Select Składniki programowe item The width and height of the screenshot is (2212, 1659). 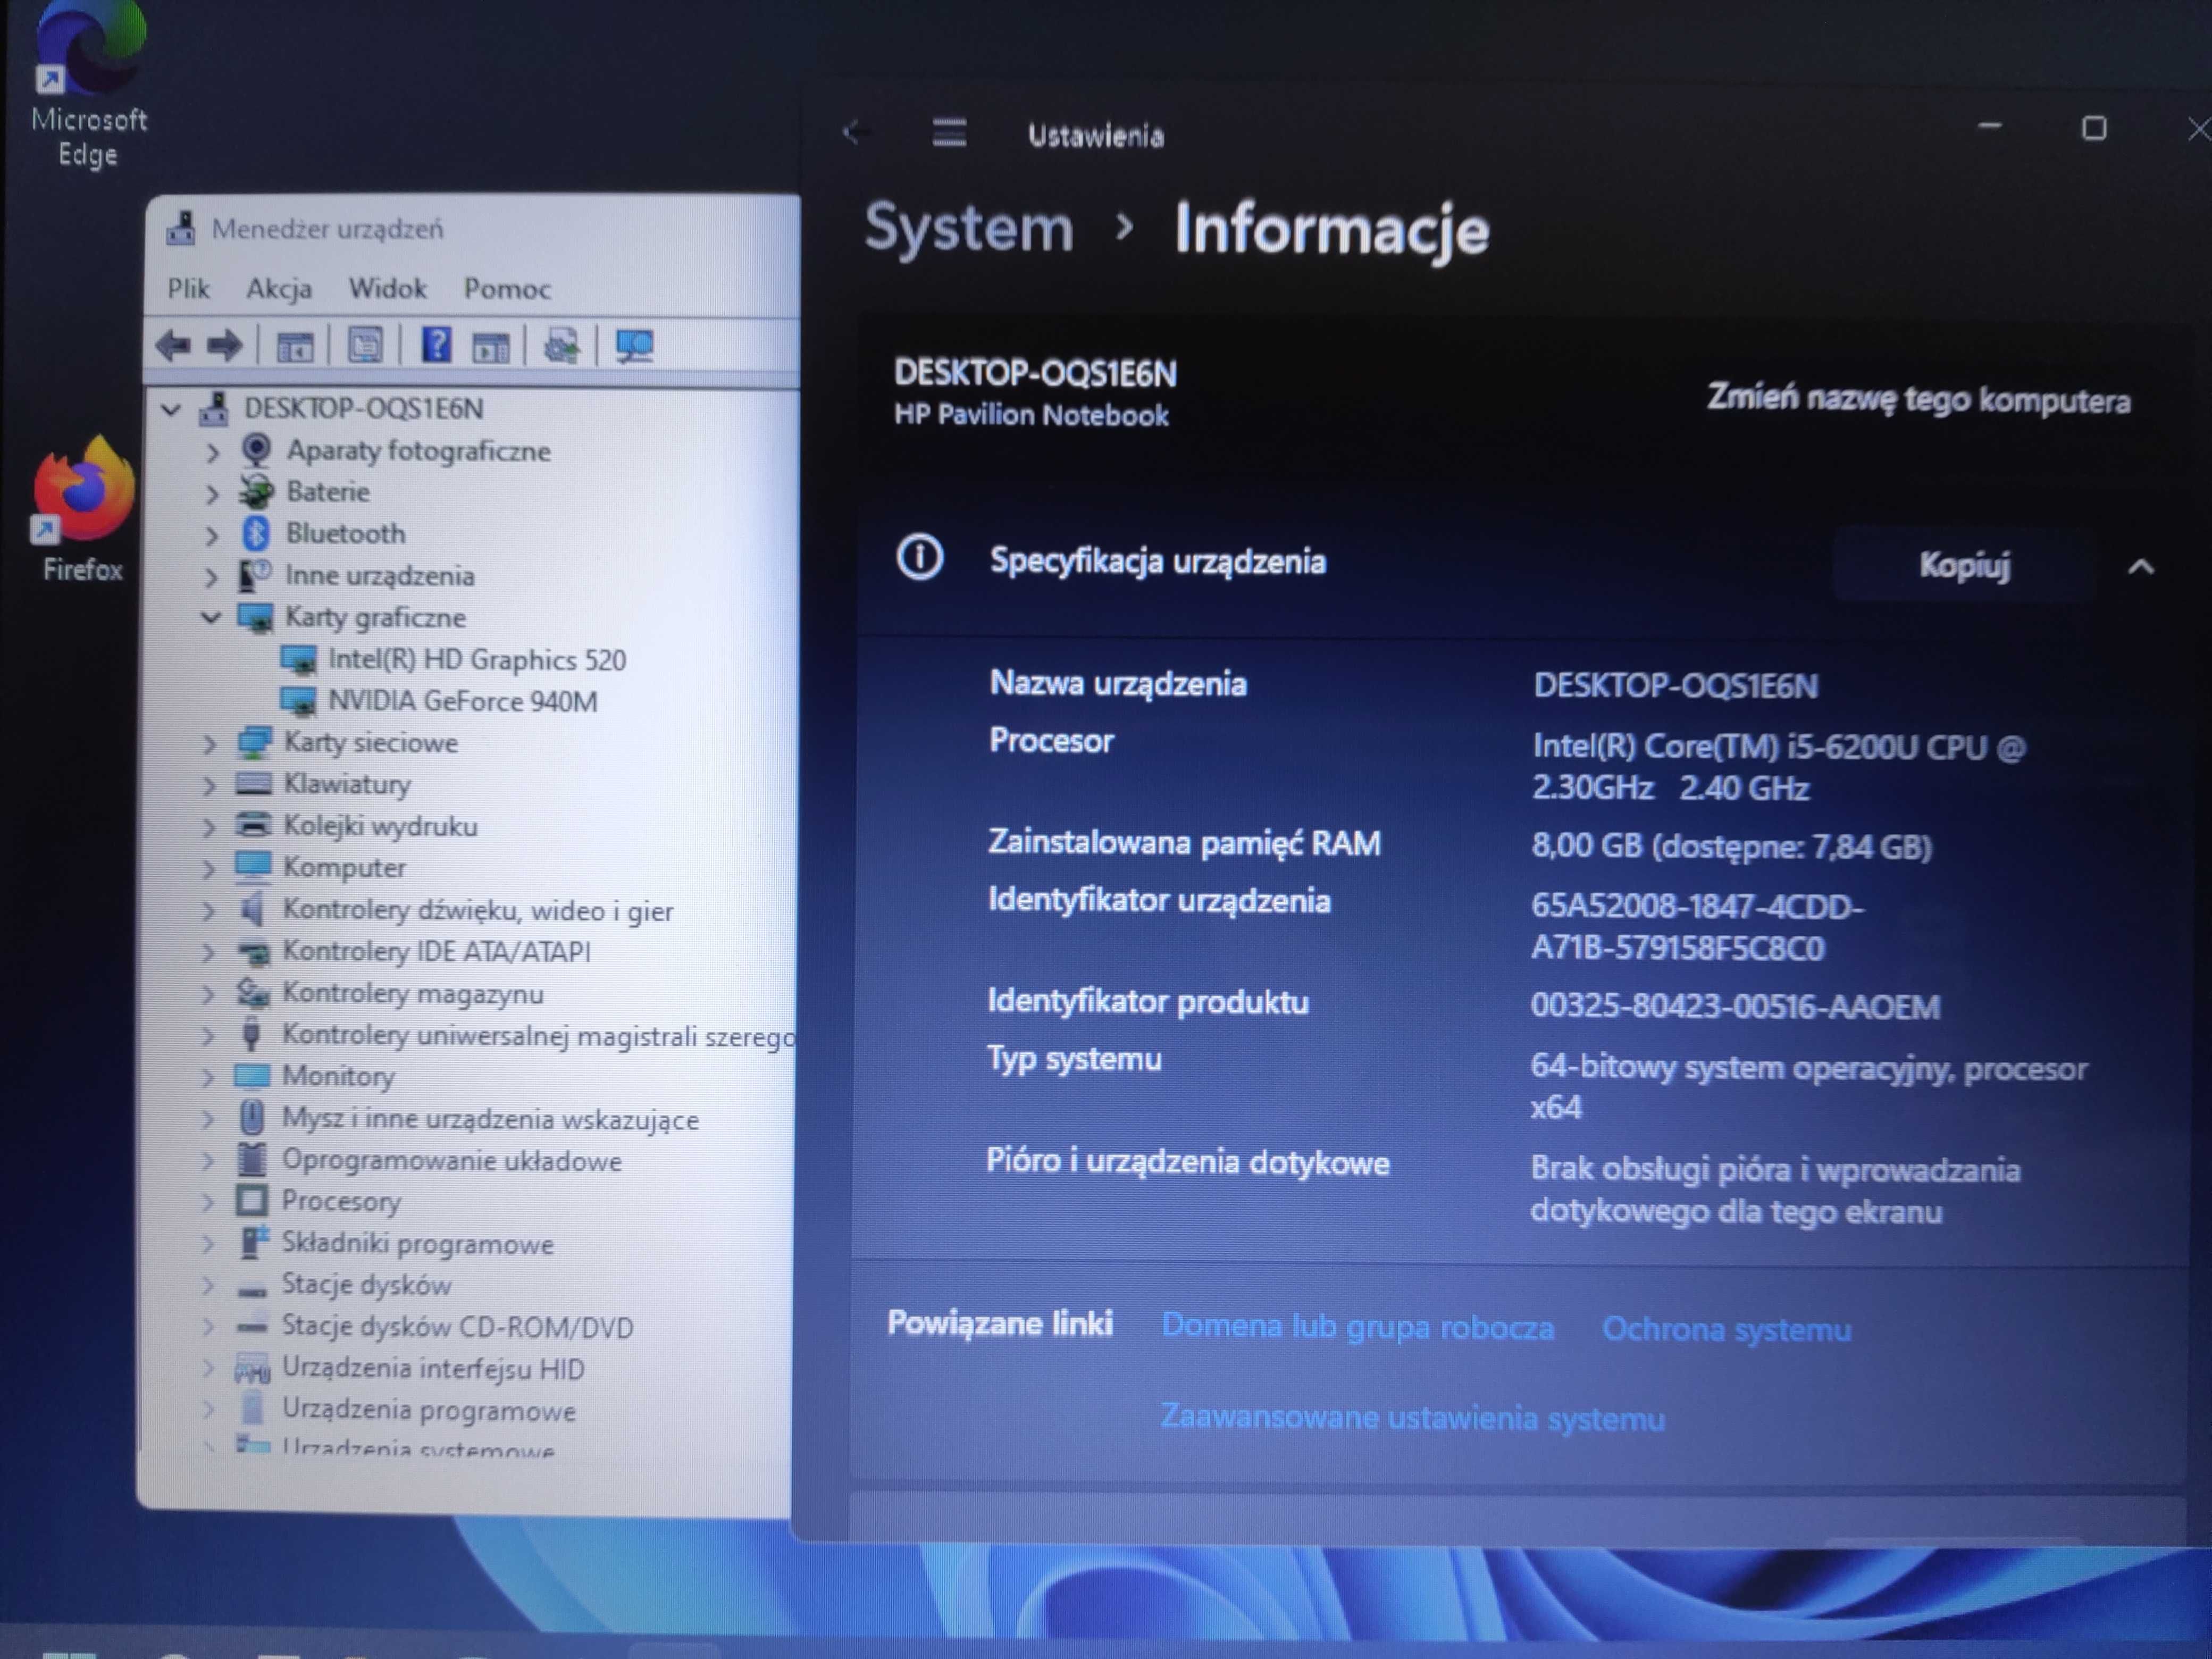(417, 1244)
